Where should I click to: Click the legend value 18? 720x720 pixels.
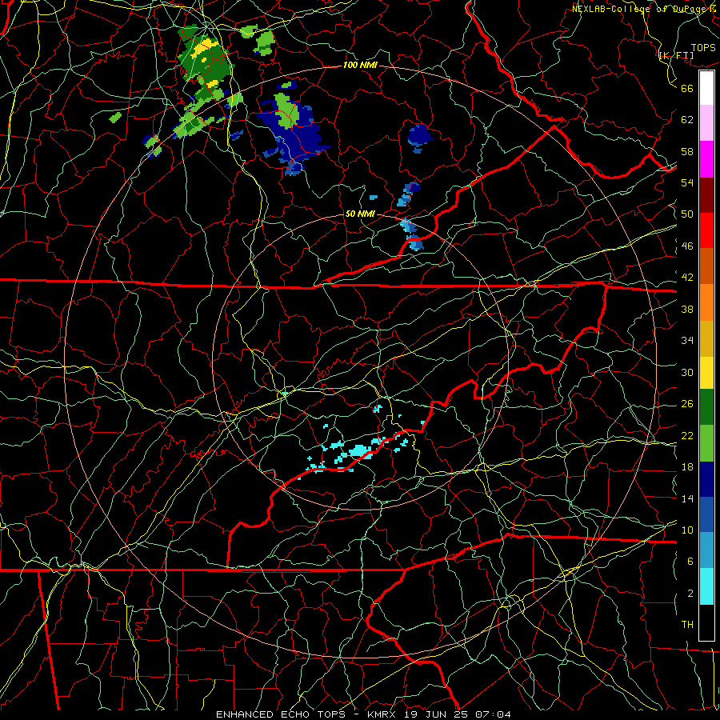(x=687, y=467)
